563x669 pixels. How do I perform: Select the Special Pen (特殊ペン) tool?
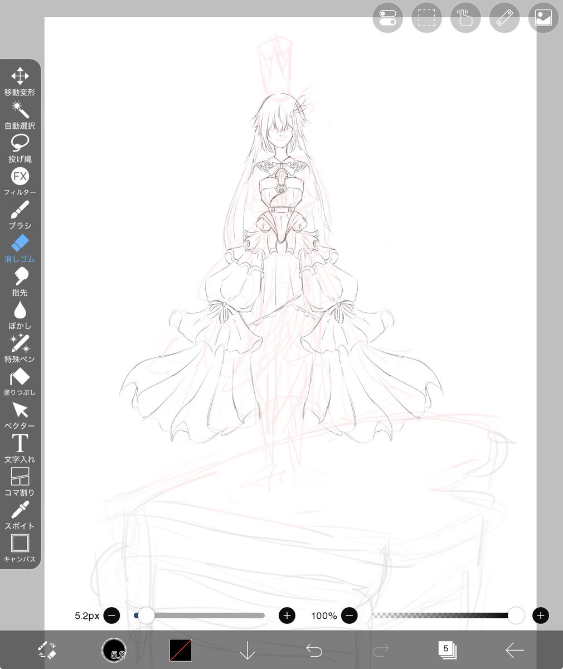point(20,349)
